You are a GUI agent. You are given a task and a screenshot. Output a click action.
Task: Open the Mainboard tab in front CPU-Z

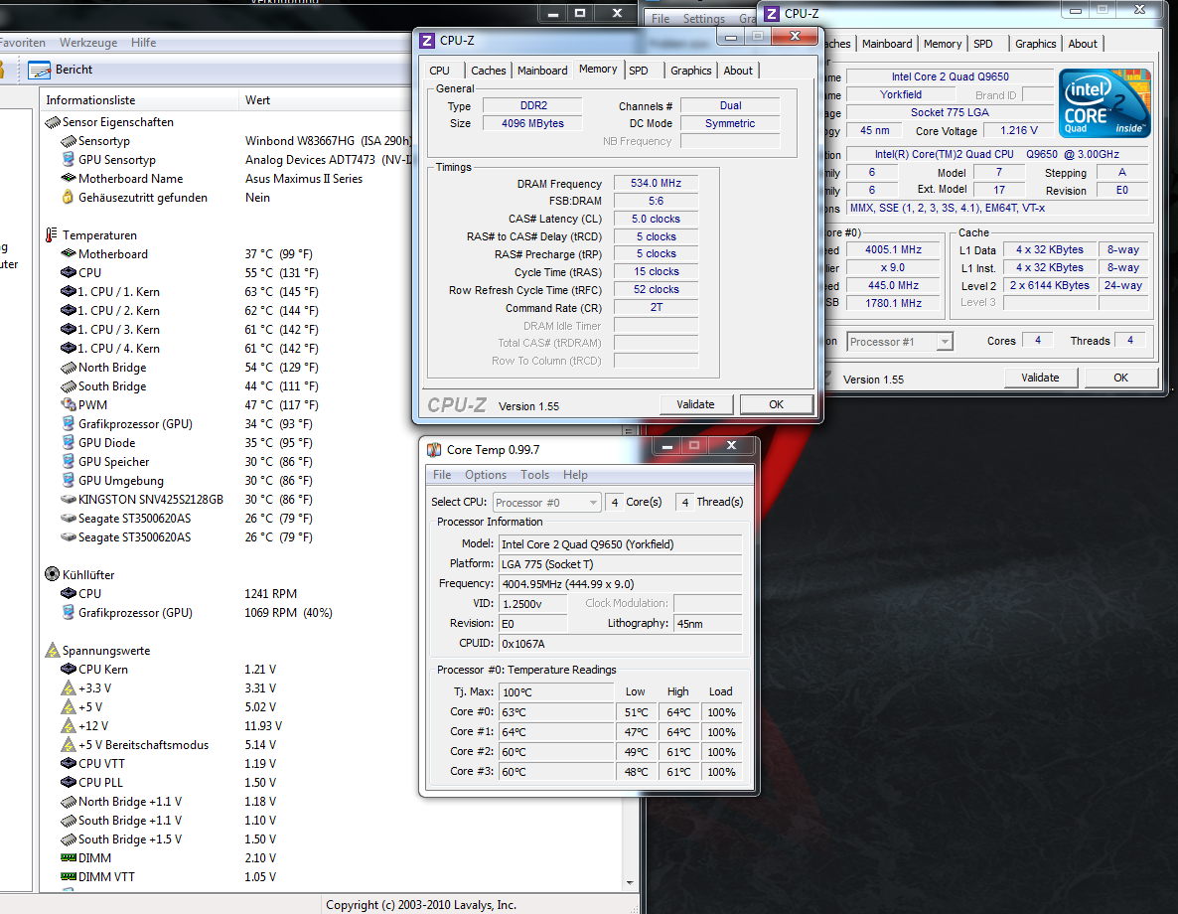click(542, 70)
